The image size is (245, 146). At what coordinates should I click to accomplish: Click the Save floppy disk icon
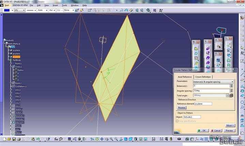(14, 139)
